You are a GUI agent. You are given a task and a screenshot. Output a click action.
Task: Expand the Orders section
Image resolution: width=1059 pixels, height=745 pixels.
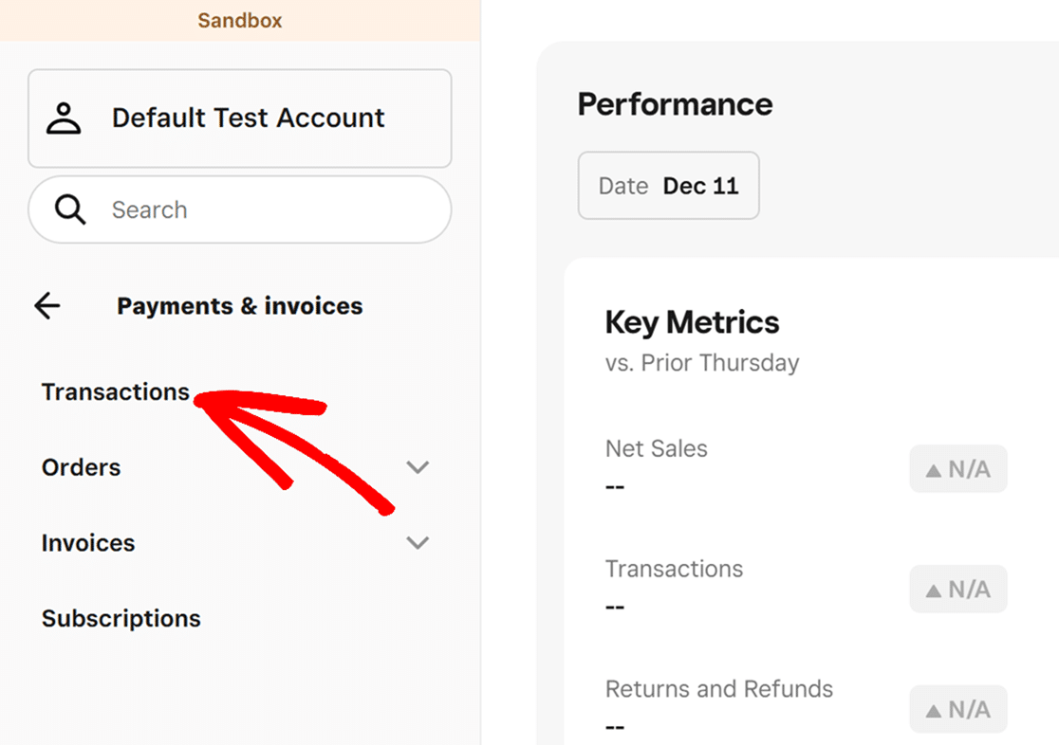click(418, 466)
